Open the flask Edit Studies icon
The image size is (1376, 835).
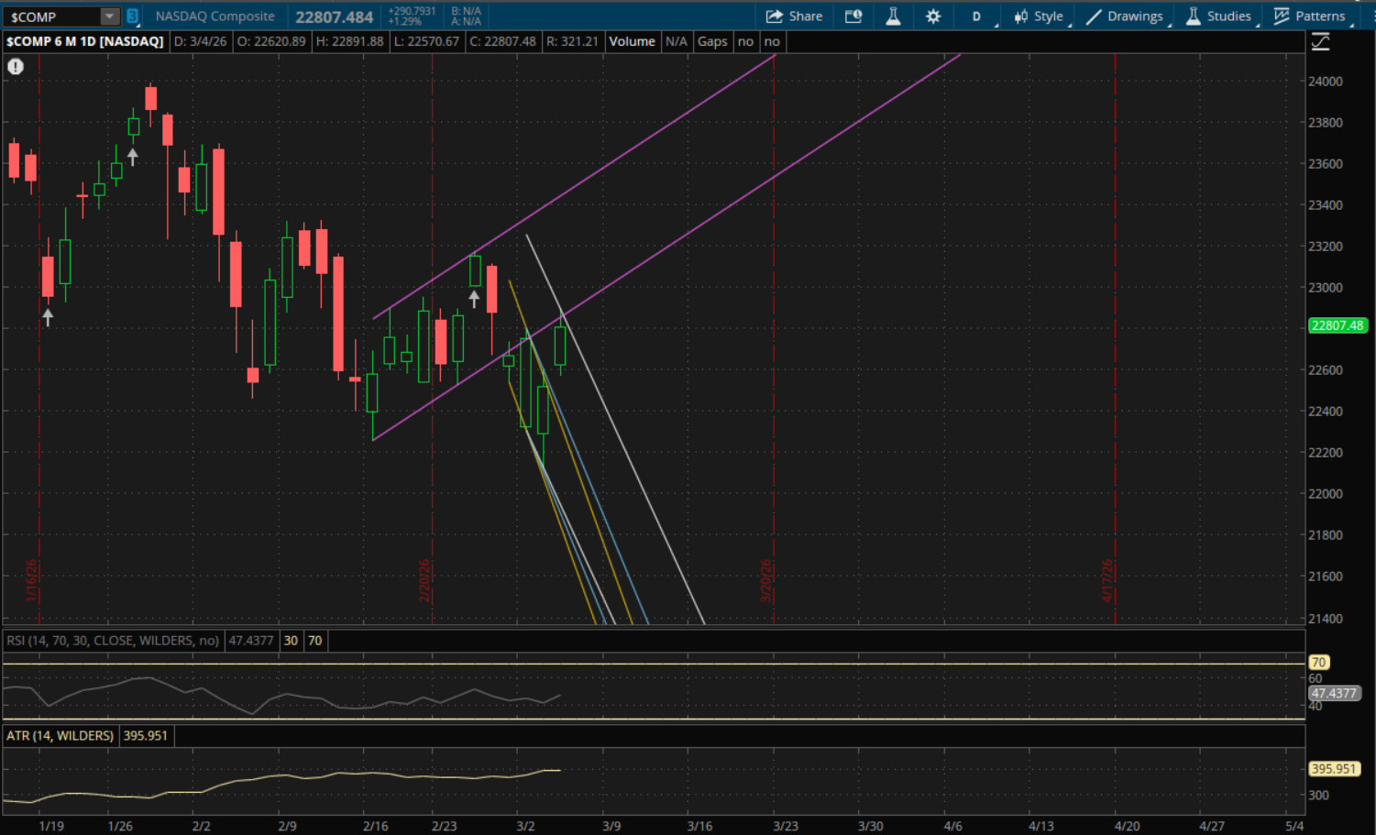893,16
